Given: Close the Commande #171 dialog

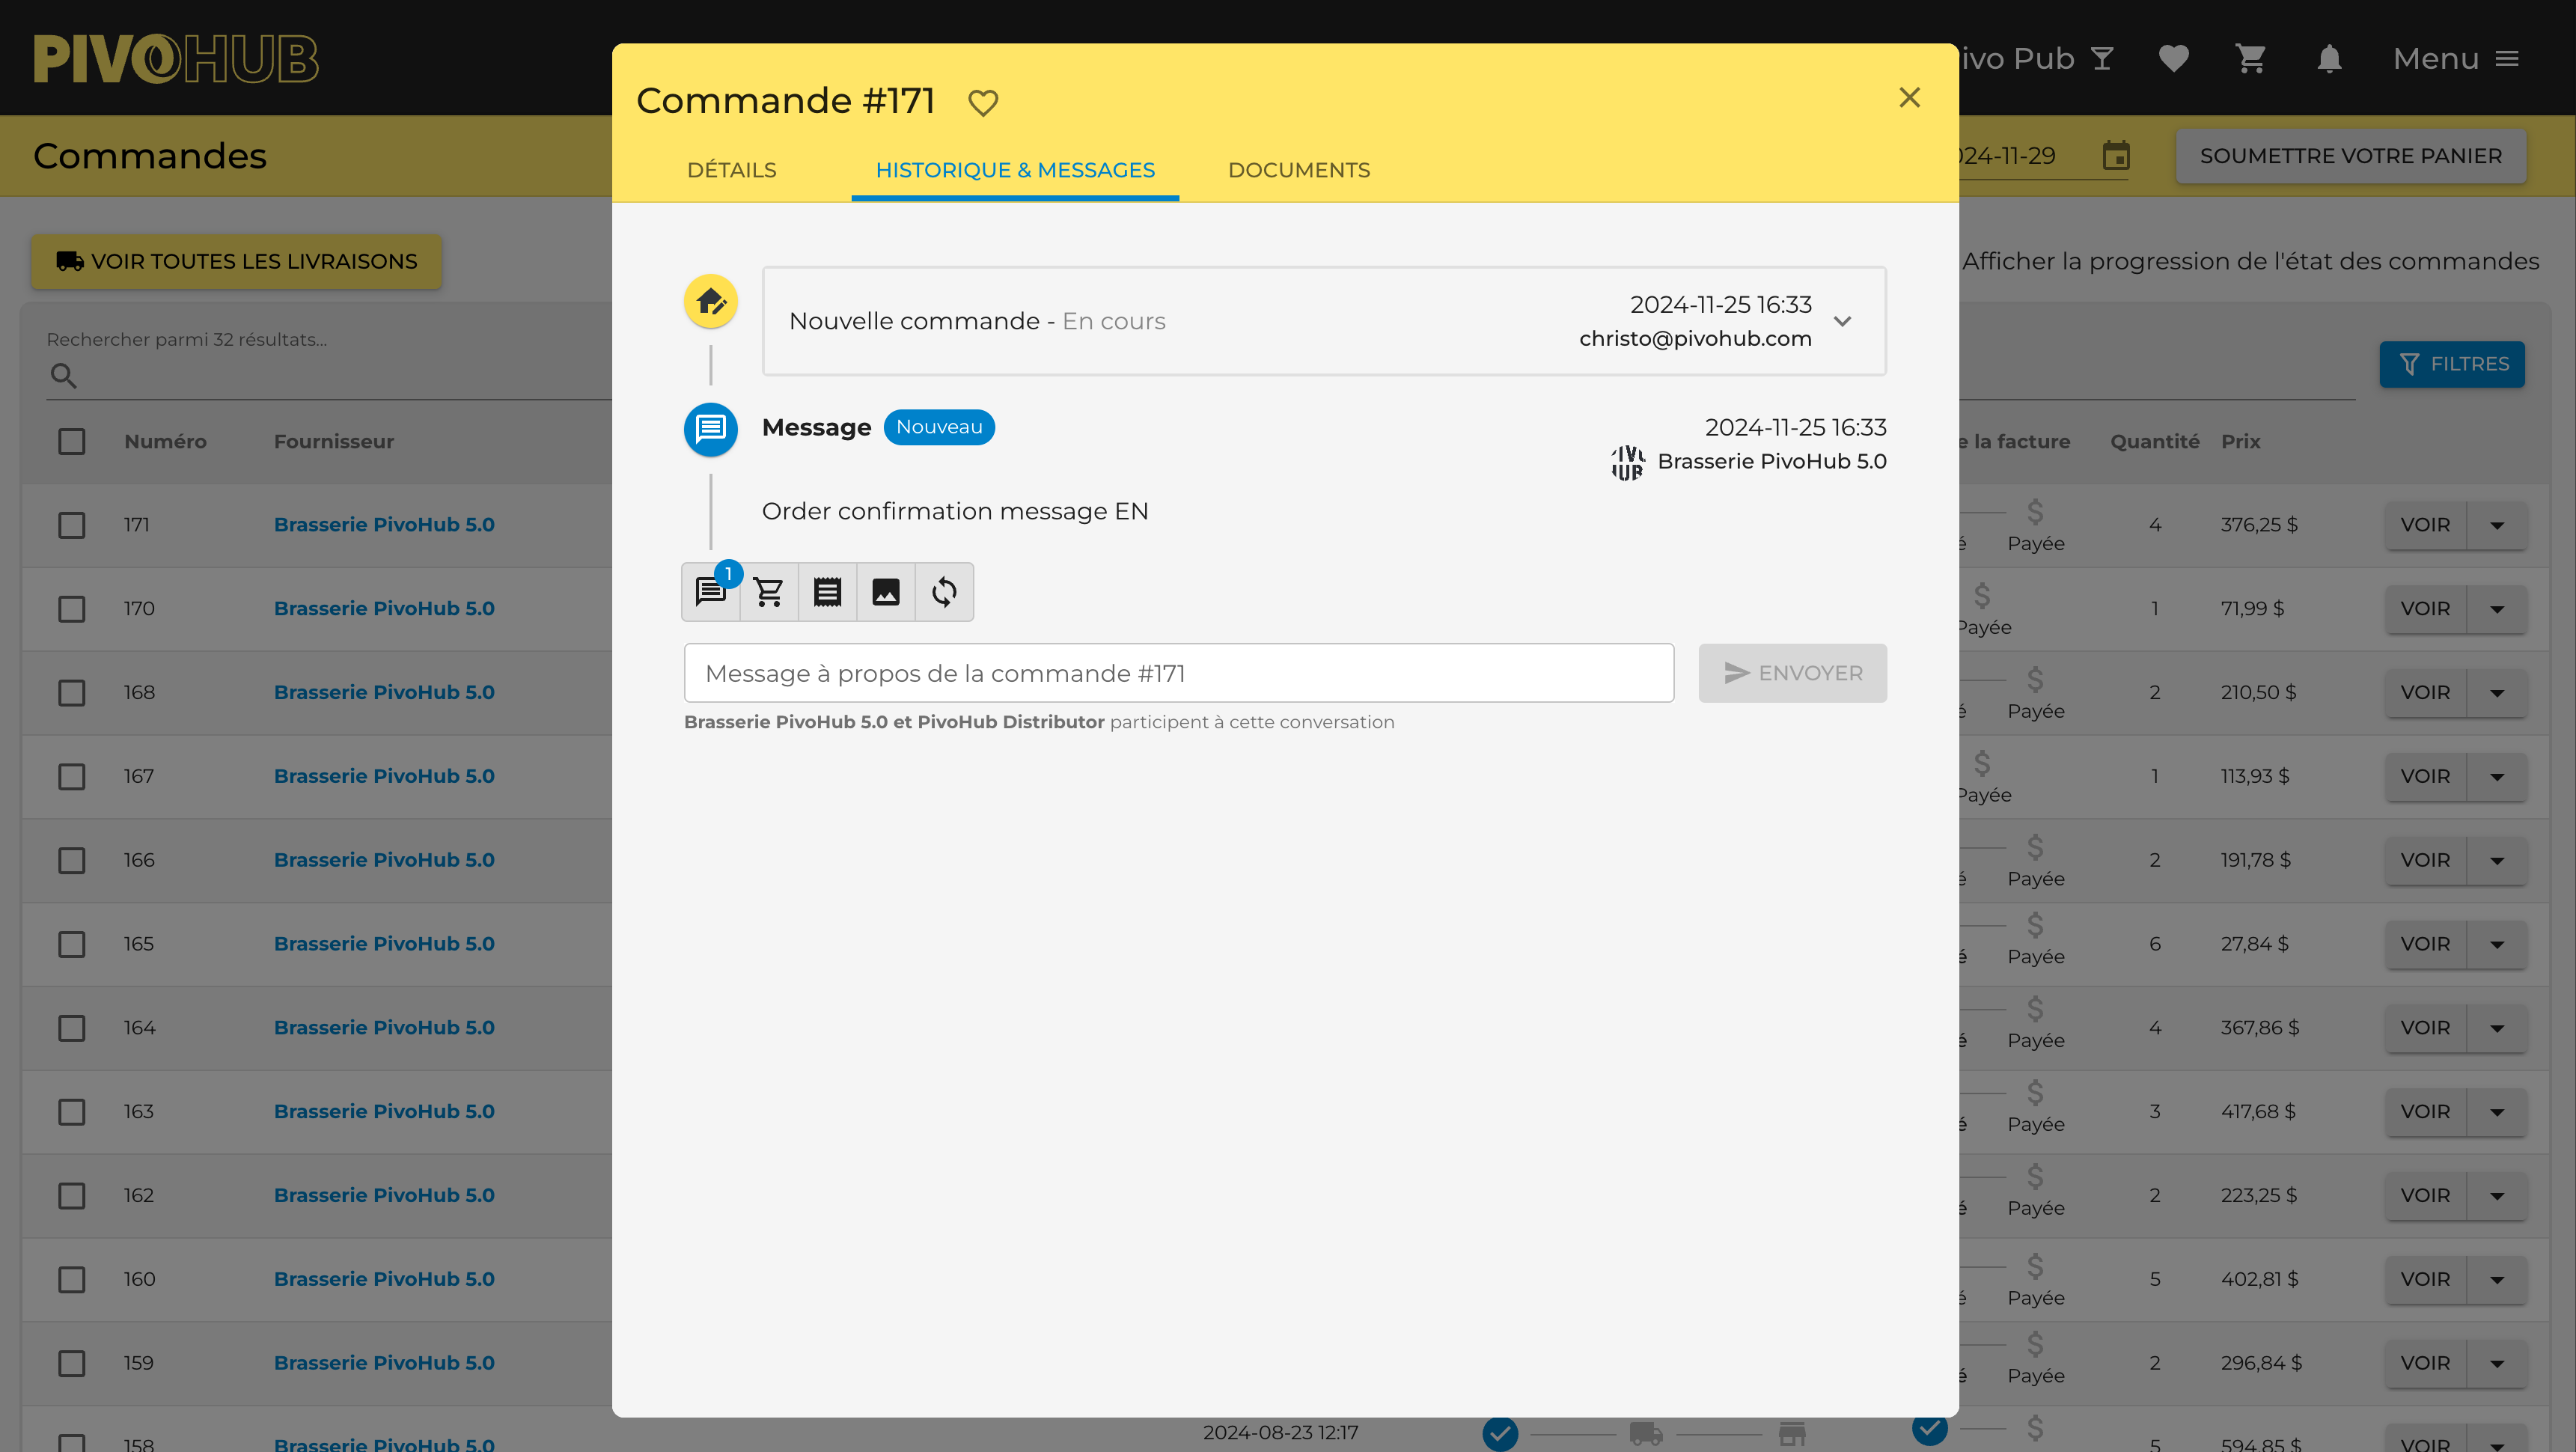Looking at the screenshot, I should pos(1909,98).
